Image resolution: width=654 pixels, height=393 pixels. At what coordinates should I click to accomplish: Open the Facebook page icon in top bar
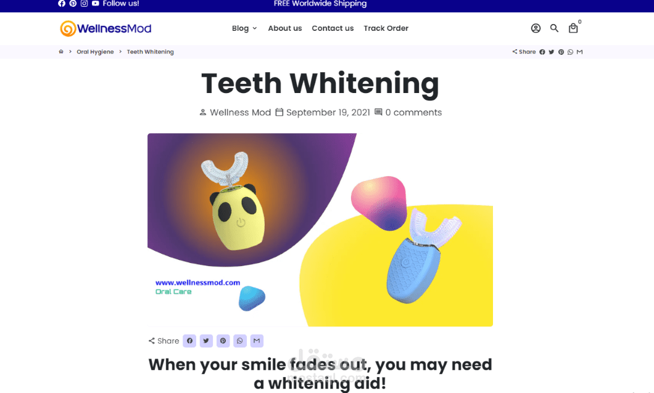coord(62,3)
